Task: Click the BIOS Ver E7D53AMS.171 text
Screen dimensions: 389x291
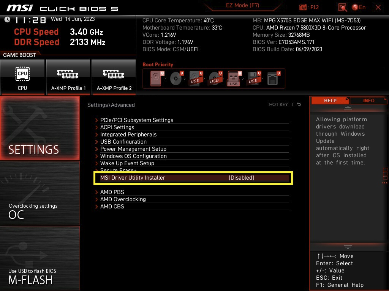Action: (x=283, y=42)
